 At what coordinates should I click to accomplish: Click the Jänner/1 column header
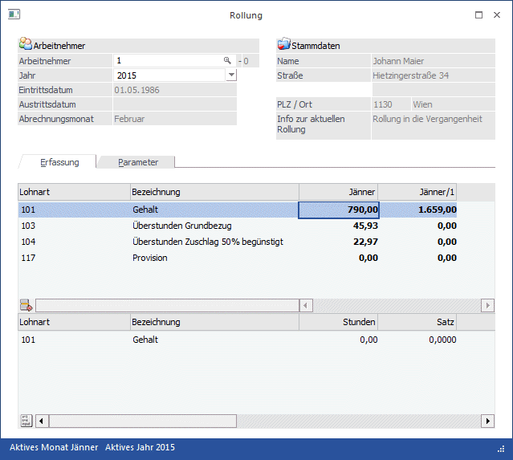point(417,192)
